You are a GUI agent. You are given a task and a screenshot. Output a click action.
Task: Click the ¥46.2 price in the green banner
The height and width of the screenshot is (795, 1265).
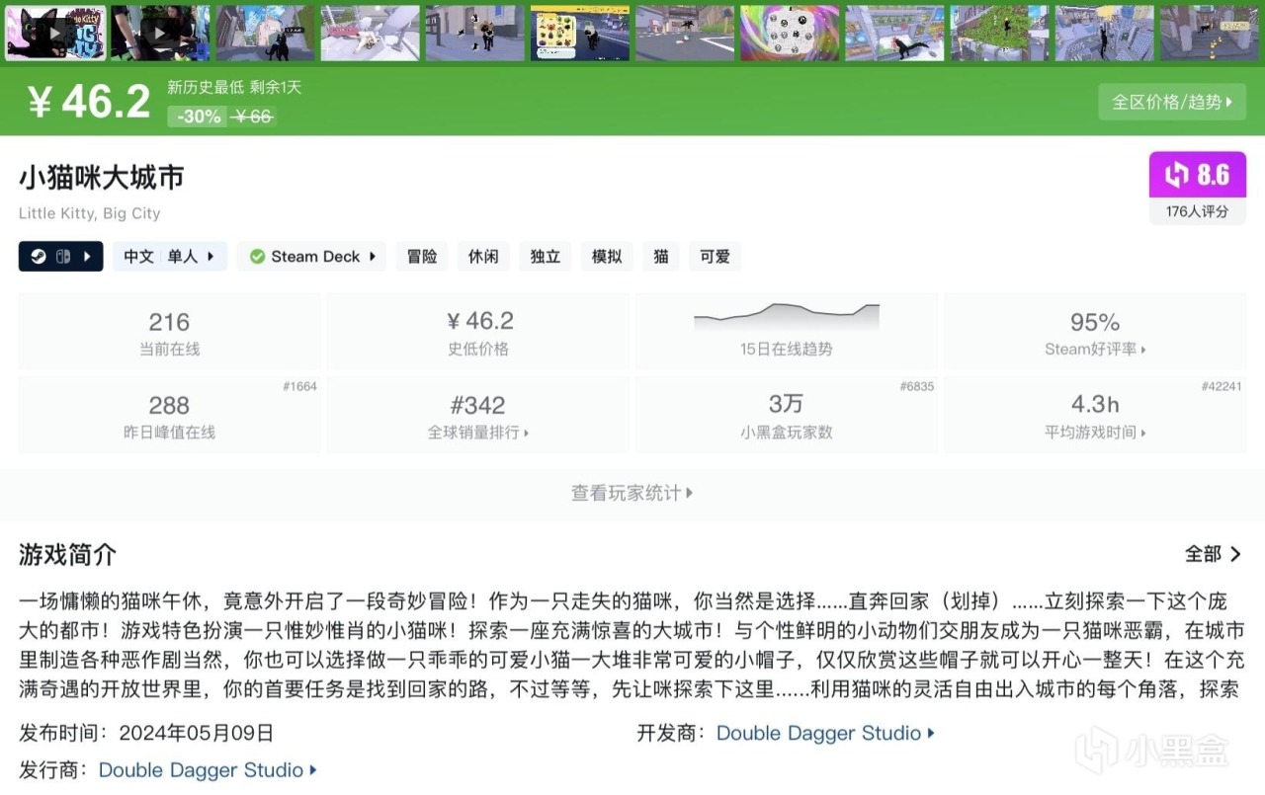[88, 102]
